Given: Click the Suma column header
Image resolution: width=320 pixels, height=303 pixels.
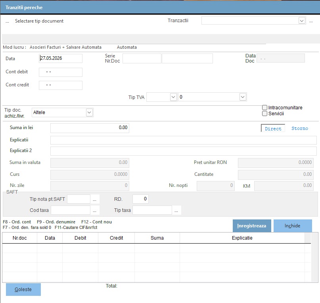Looking at the screenshot, I should (x=157, y=238).
